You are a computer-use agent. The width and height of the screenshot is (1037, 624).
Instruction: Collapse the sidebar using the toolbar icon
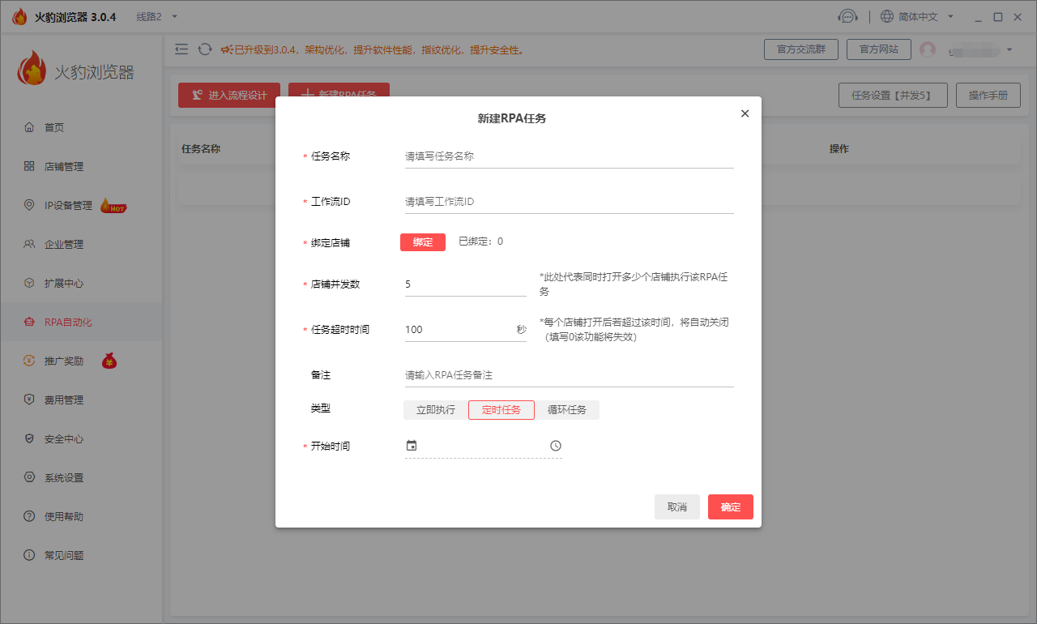[181, 49]
